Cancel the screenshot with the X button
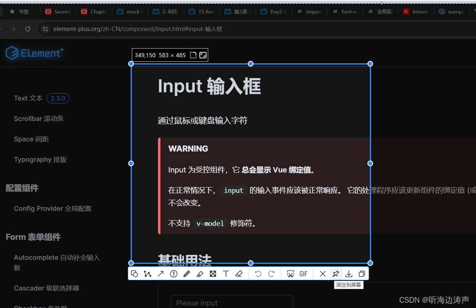 pyautogui.click(x=323, y=274)
